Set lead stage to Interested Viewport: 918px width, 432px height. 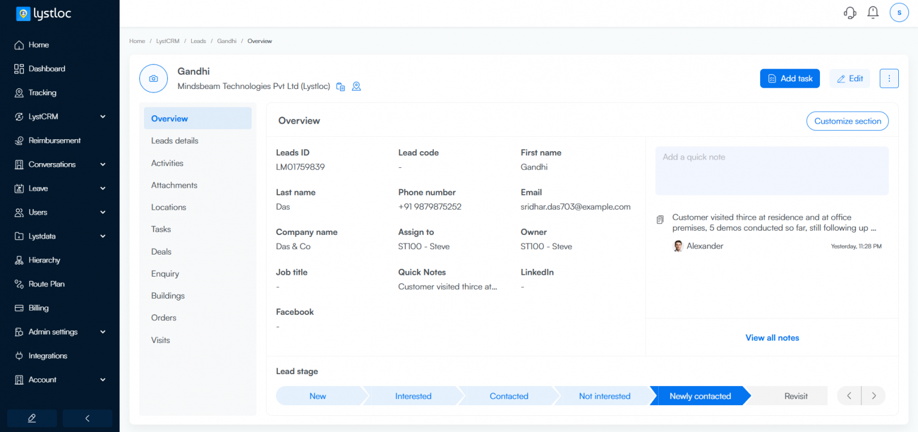pos(413,396)
